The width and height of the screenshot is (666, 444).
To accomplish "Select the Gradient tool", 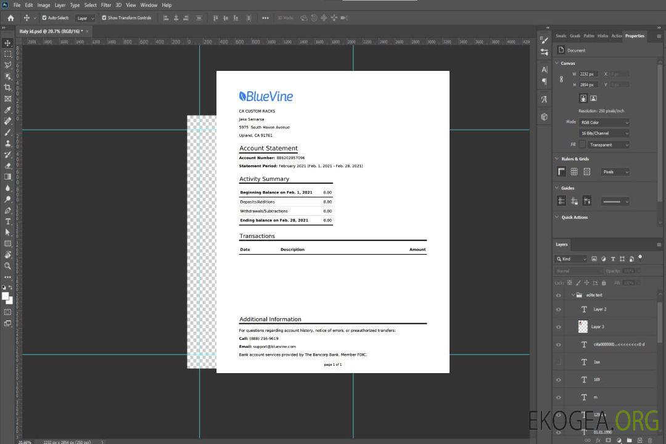I will 7,177.
